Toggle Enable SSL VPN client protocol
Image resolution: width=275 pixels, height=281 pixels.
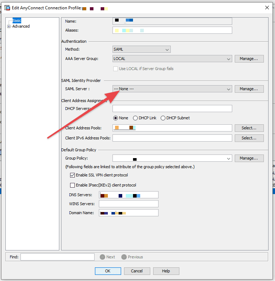[72, 175]
